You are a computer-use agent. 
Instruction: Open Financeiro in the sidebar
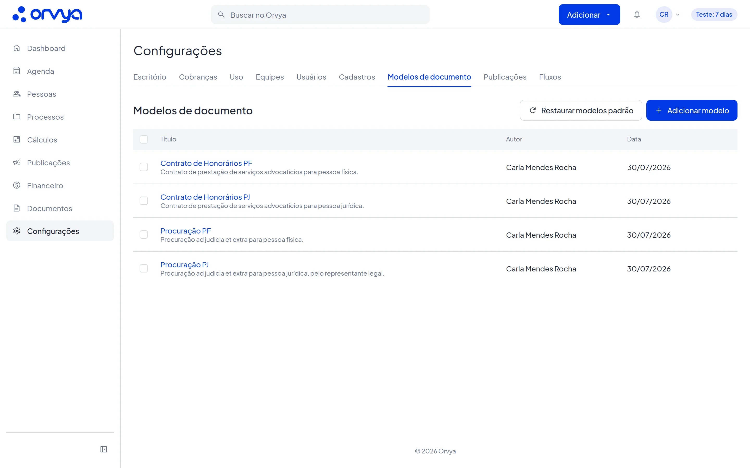[x=60, y=185]
